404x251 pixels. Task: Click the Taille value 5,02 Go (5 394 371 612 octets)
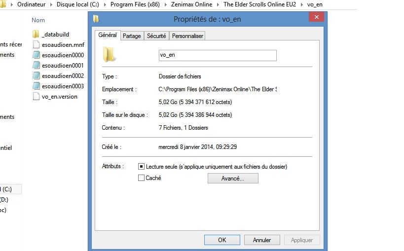pyautogui.click(x=195, y=102)
